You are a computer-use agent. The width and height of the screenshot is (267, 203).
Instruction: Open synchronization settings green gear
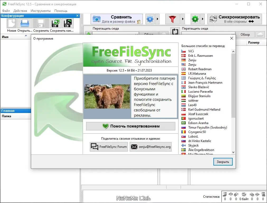click(195, 19)
